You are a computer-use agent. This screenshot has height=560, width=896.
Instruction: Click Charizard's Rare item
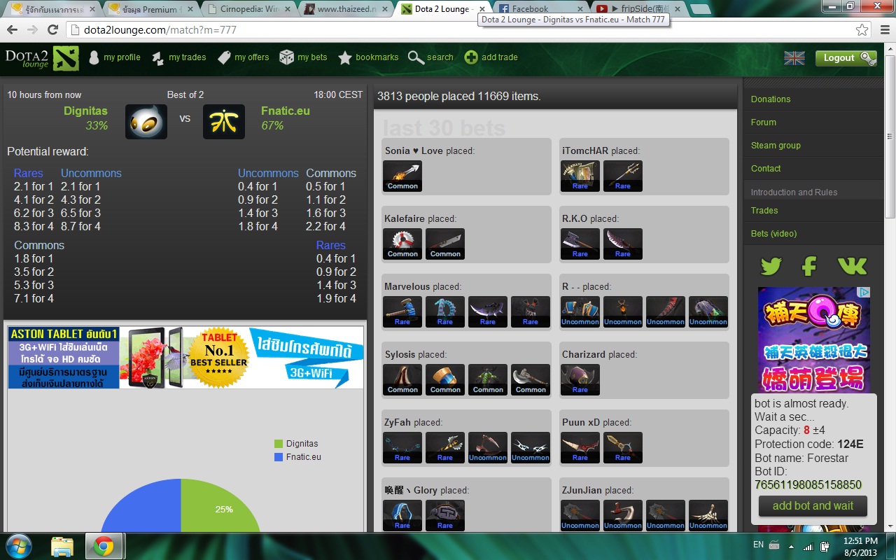(580, 379)
